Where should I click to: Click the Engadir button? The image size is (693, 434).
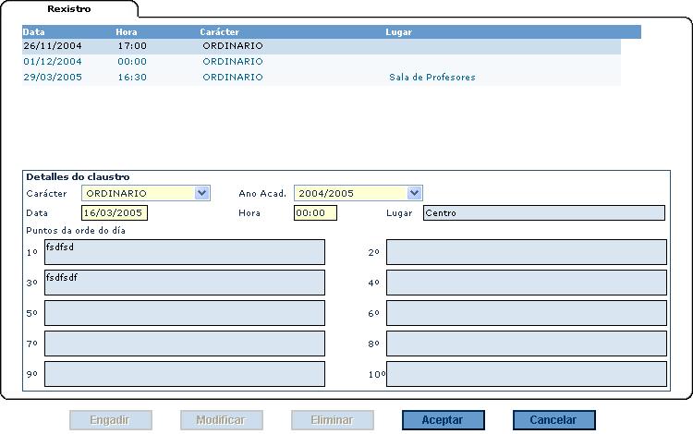(x=110, y=420)
